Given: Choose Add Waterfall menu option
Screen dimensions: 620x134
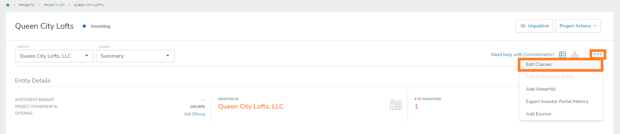Looking at the screenshot, I should (541, 89).
